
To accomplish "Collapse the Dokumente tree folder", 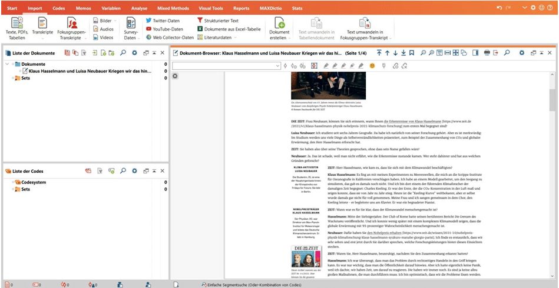I will 8,64.
